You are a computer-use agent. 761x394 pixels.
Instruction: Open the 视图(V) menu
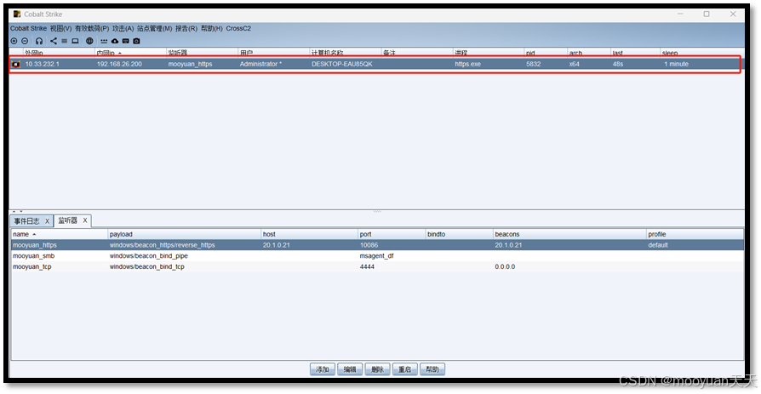pyautogui.click(x=60, y=29)
